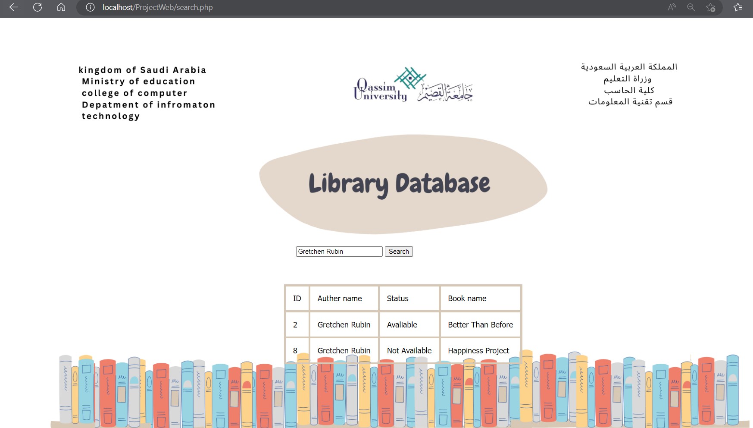Open the browser home page
The width and height of the screenshot is (753, 428).
(61, 7)
